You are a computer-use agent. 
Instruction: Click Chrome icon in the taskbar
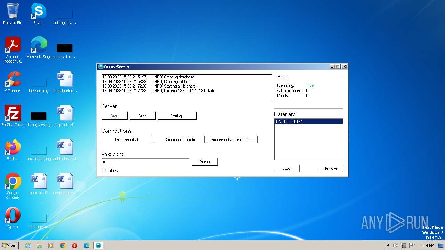63,245
